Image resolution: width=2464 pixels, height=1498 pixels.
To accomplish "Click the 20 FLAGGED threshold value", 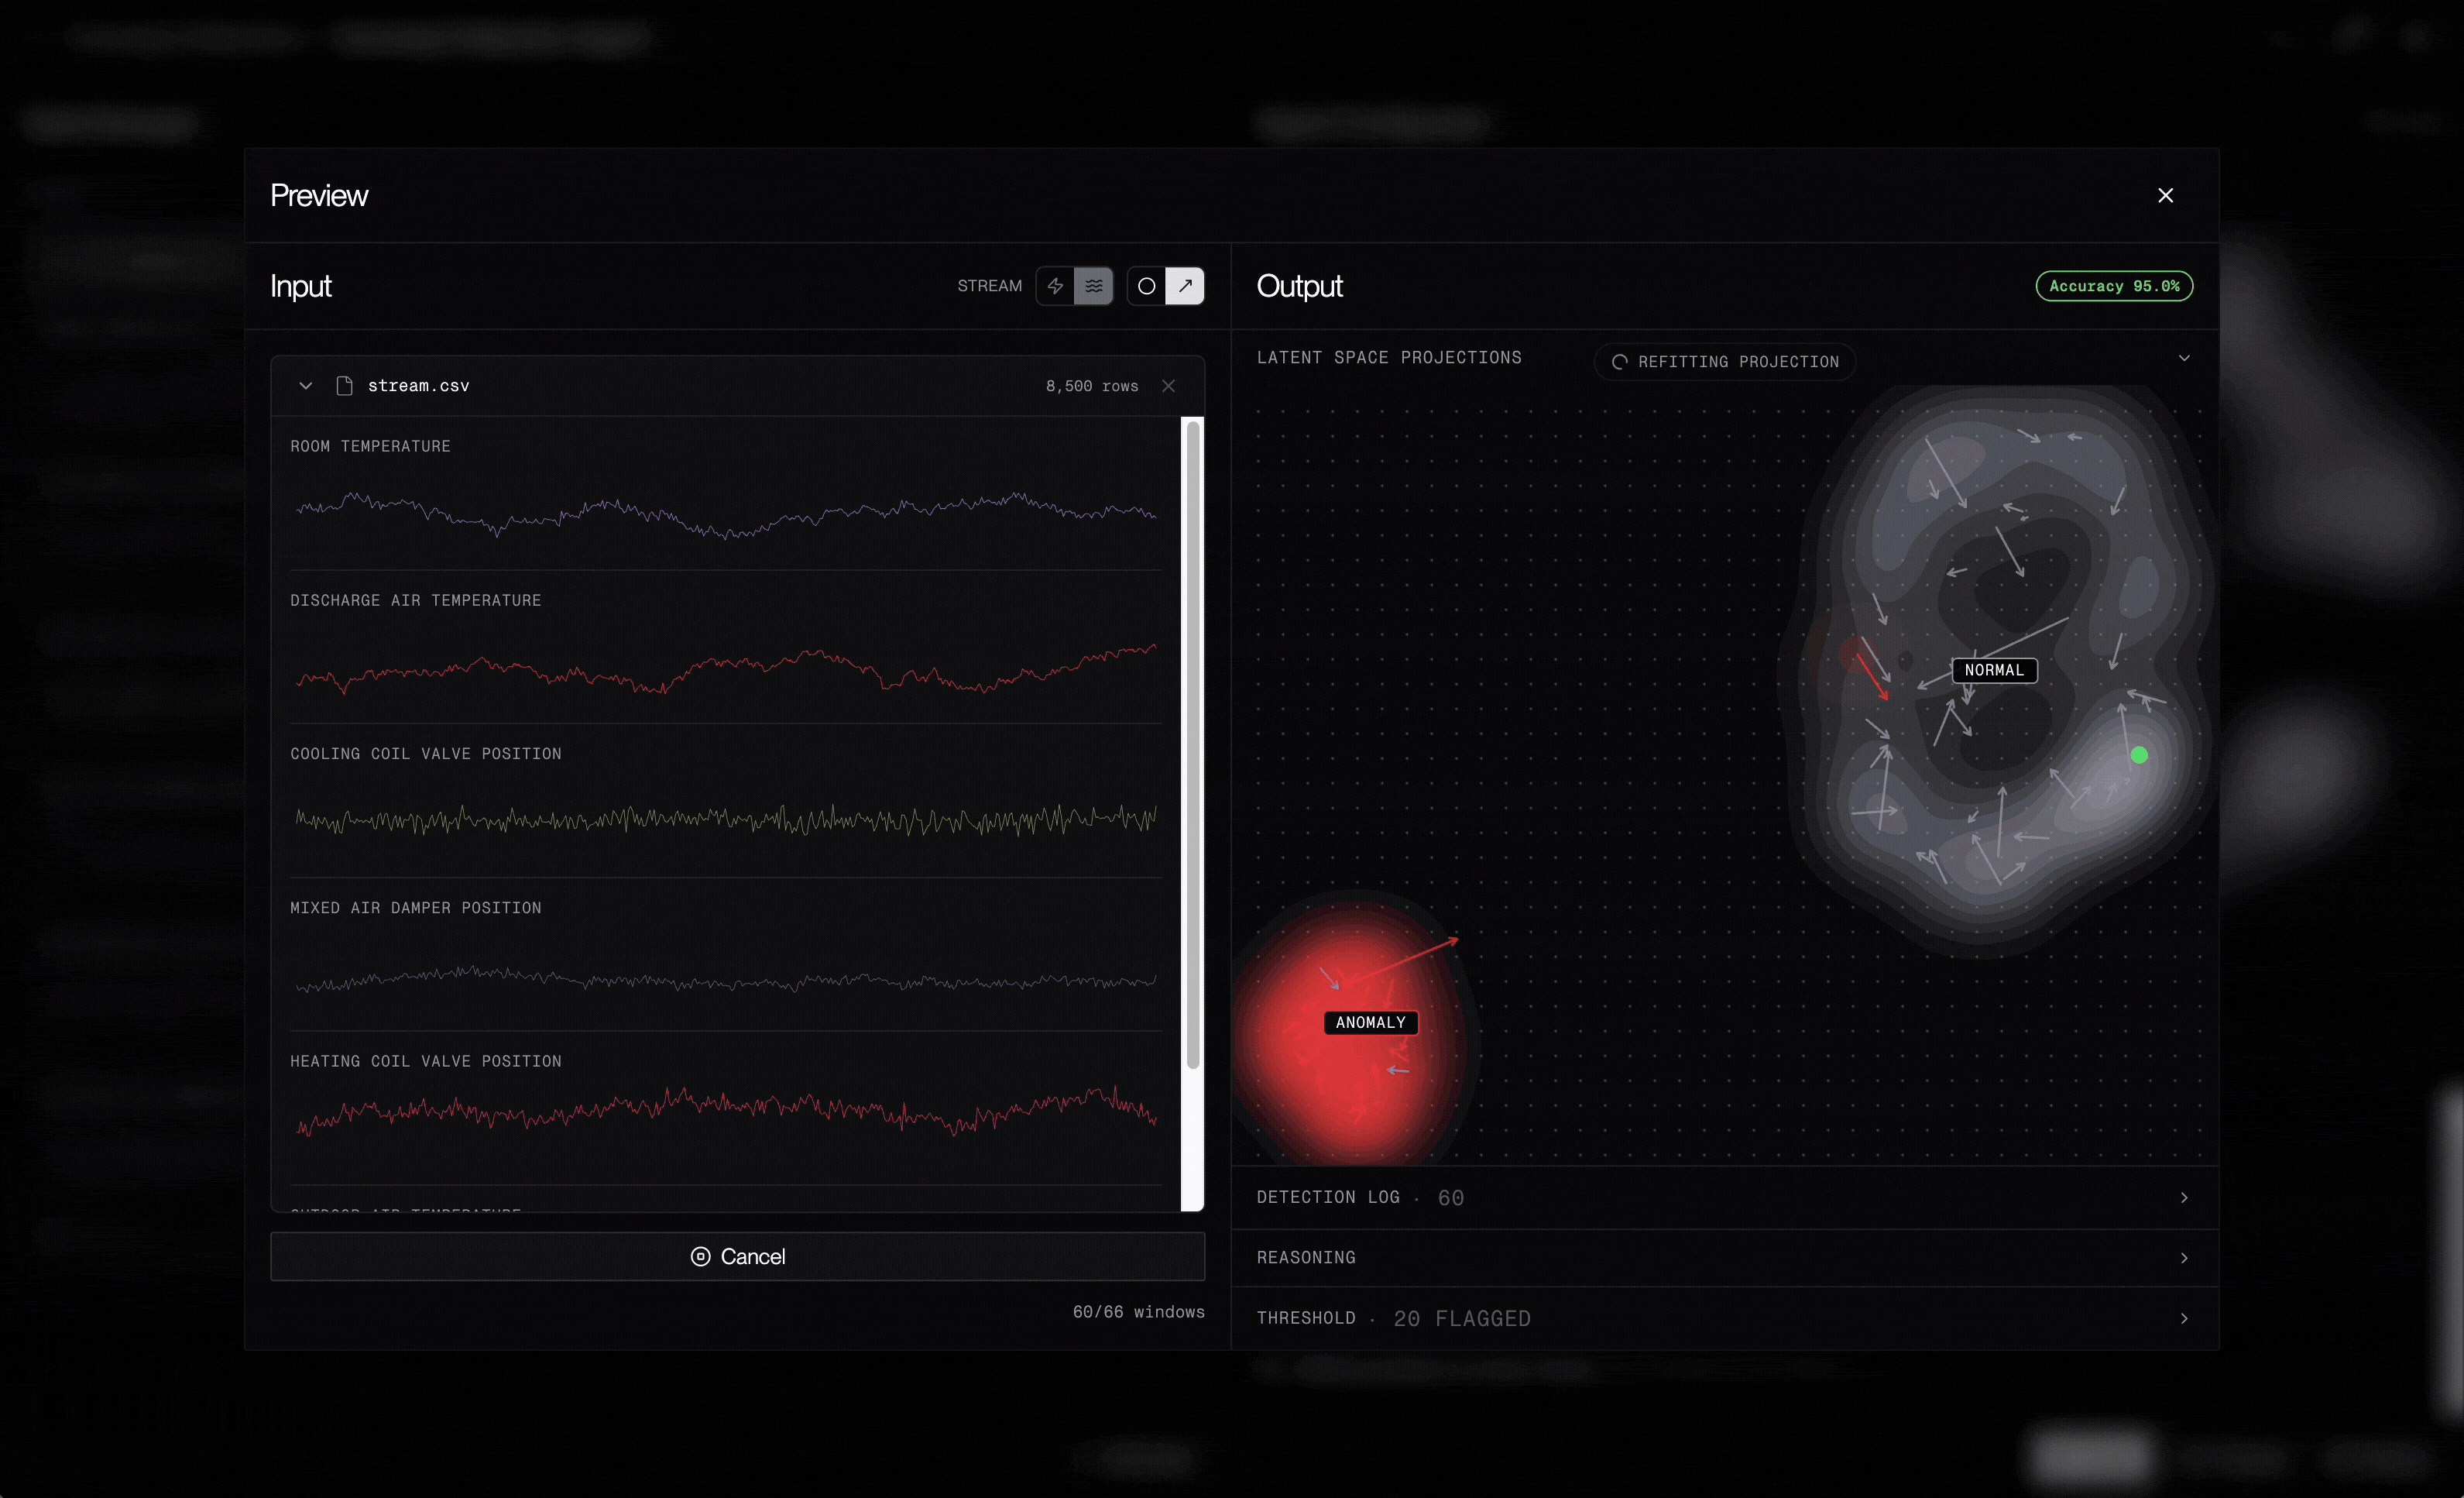I will (x=1462, y=1319).
